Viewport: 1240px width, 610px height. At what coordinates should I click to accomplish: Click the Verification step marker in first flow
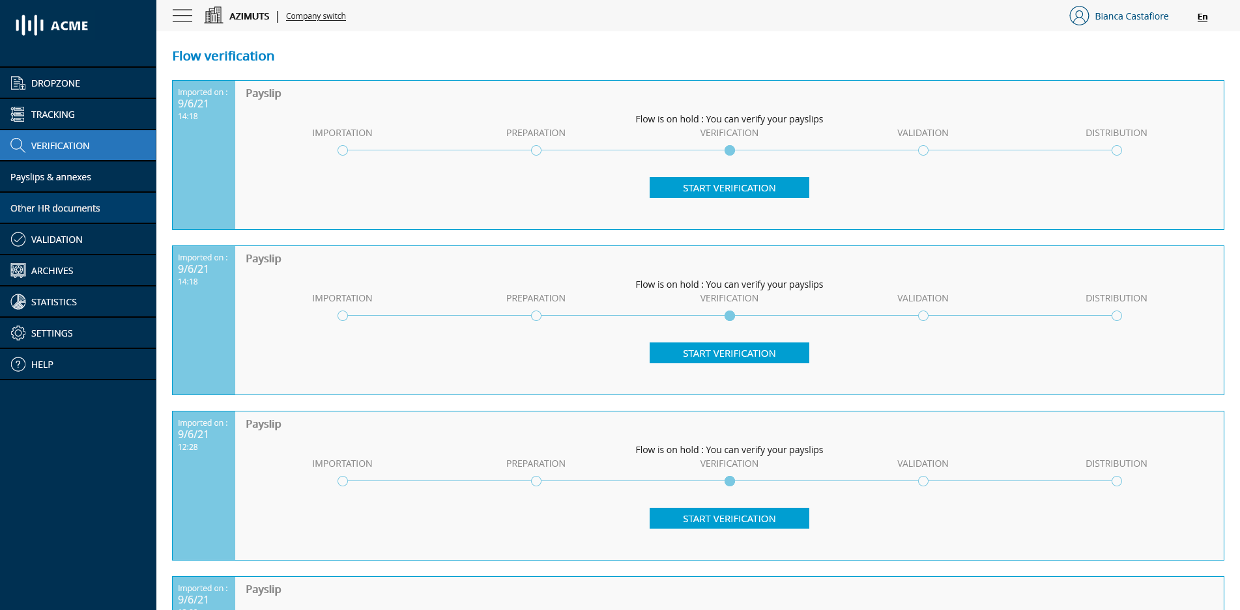[x=730, y=150]
